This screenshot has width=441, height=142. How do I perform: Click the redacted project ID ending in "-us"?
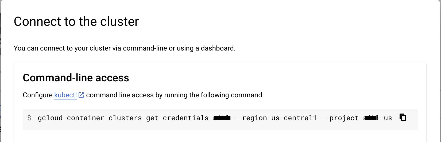378,118
